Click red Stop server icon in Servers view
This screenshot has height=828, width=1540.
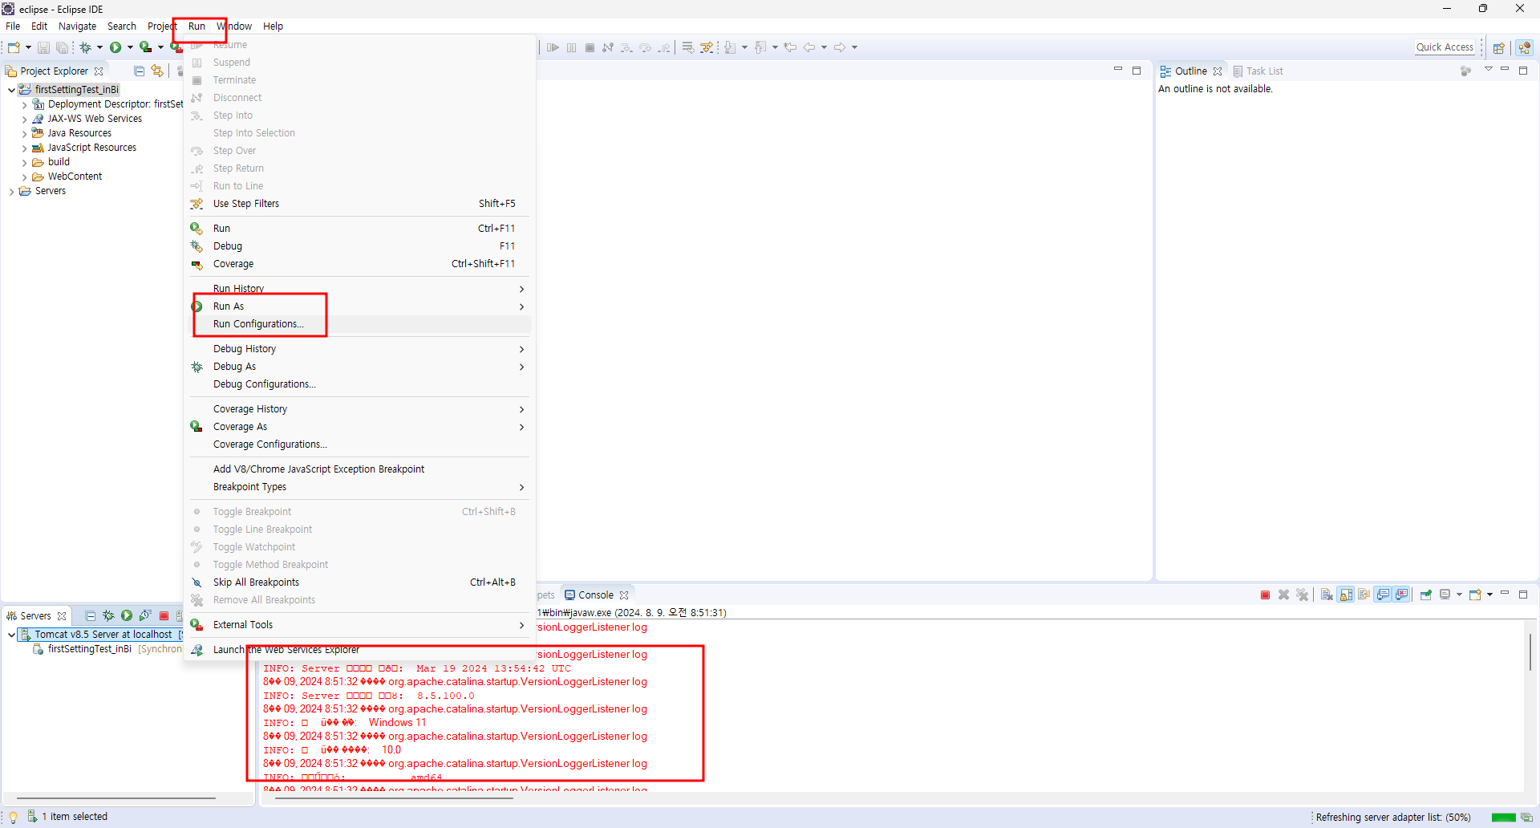click(164, 616)
